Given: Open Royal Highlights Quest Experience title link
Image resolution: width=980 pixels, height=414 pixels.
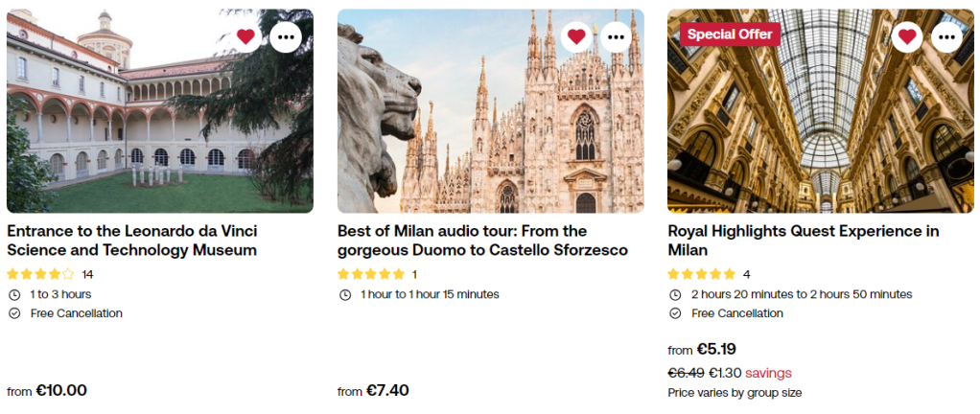Looking at the screenshot, I should [803, 241].
